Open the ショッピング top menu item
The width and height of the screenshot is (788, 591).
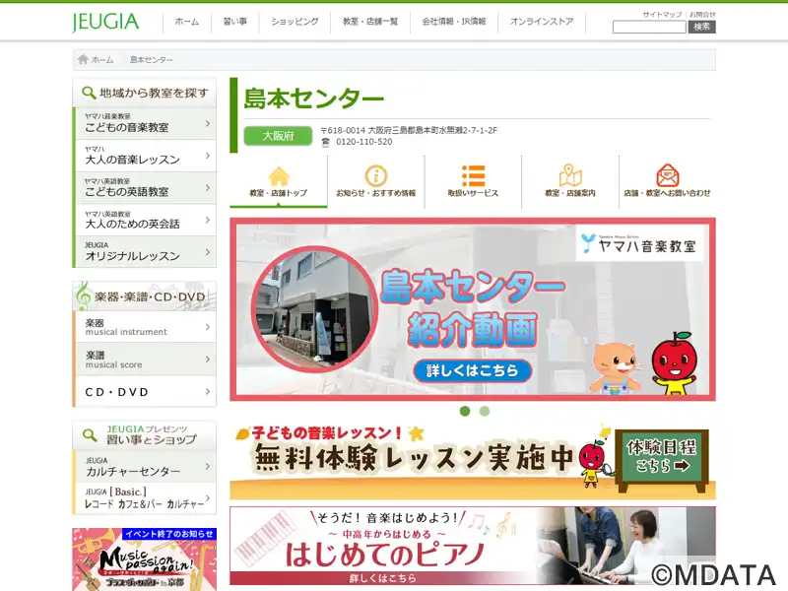click(x=295, y=22)
